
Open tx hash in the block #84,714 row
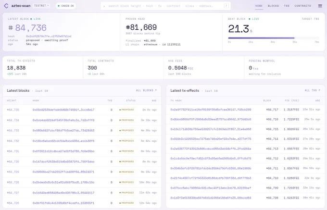click(211, 139)
